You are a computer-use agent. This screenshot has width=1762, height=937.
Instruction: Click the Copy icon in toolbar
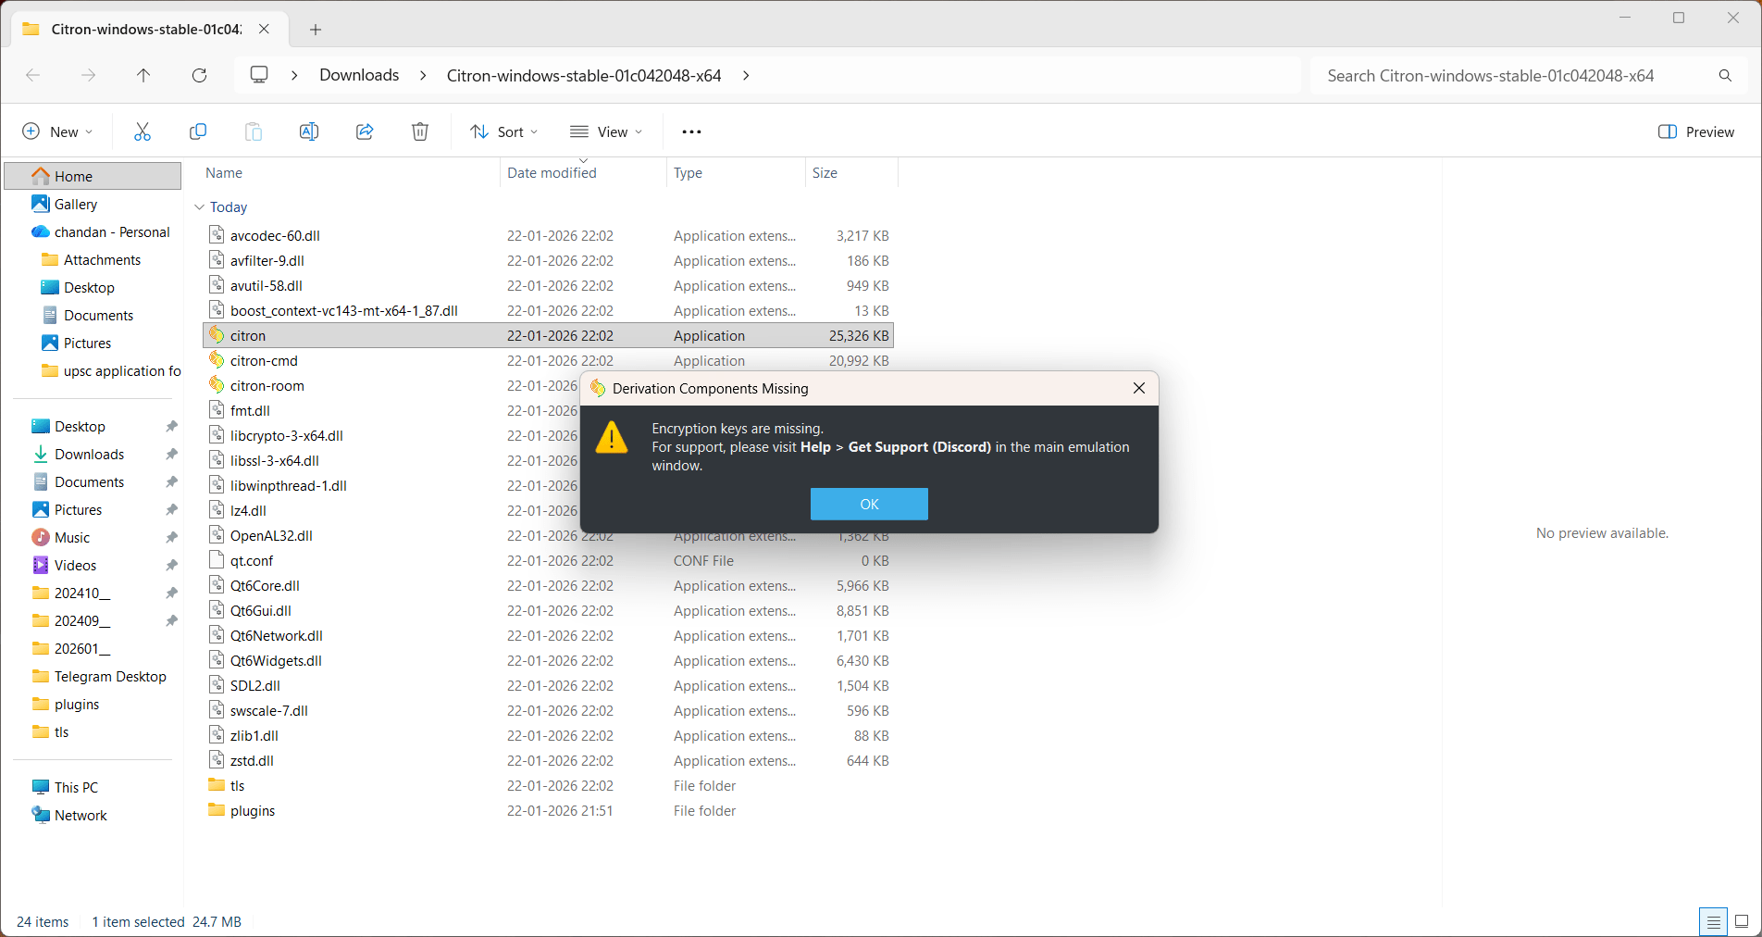(x=197, y=131)
